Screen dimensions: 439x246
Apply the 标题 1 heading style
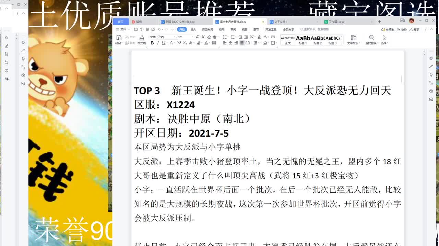coord(303,40)
